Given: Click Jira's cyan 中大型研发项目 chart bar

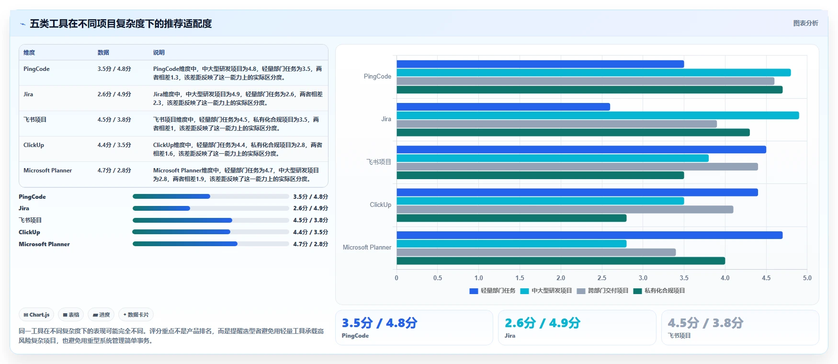Looking at the screenshot, I should click(598, 115).
